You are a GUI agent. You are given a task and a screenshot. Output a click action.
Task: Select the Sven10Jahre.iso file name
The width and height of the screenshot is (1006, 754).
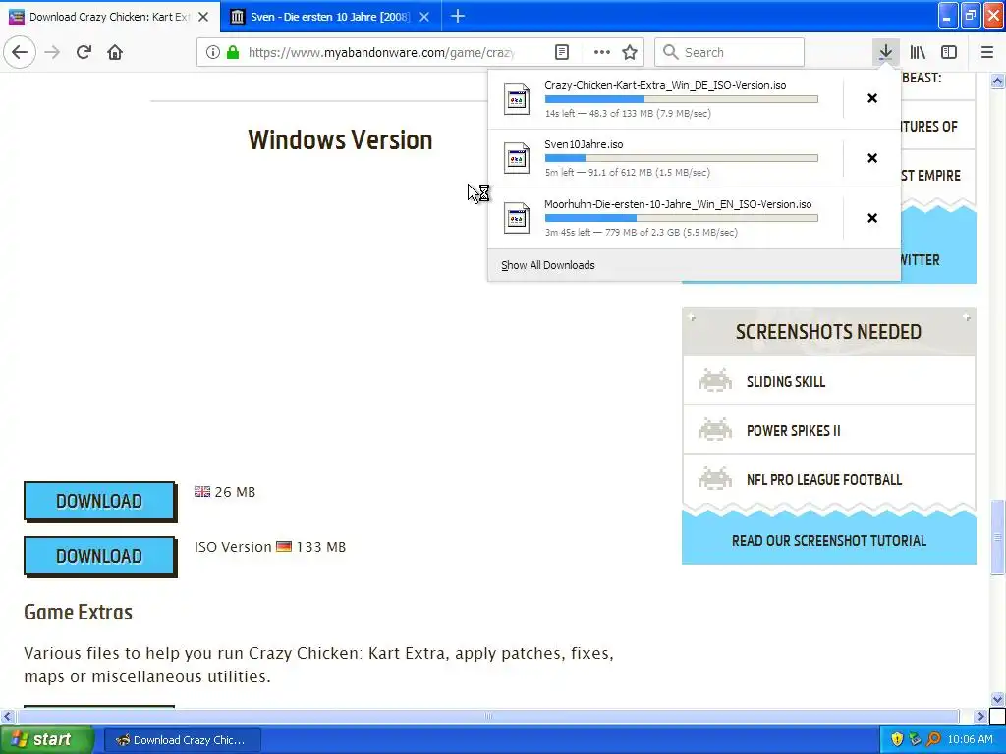pyautogui.click(x=584, y=145)
